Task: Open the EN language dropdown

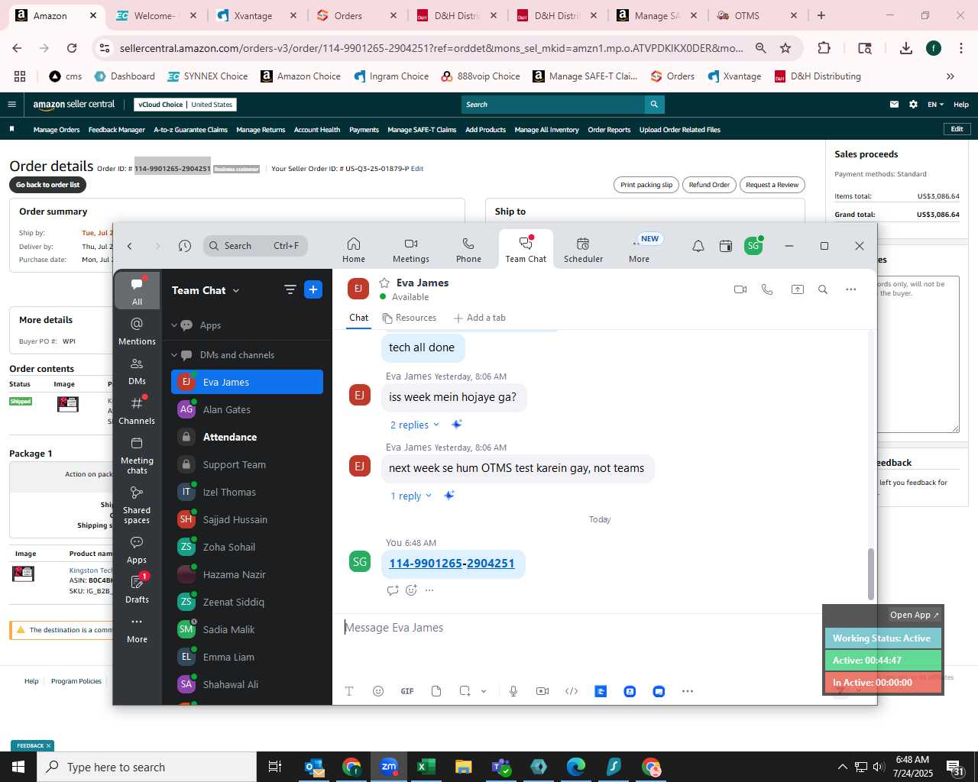Action: [936, 105]
